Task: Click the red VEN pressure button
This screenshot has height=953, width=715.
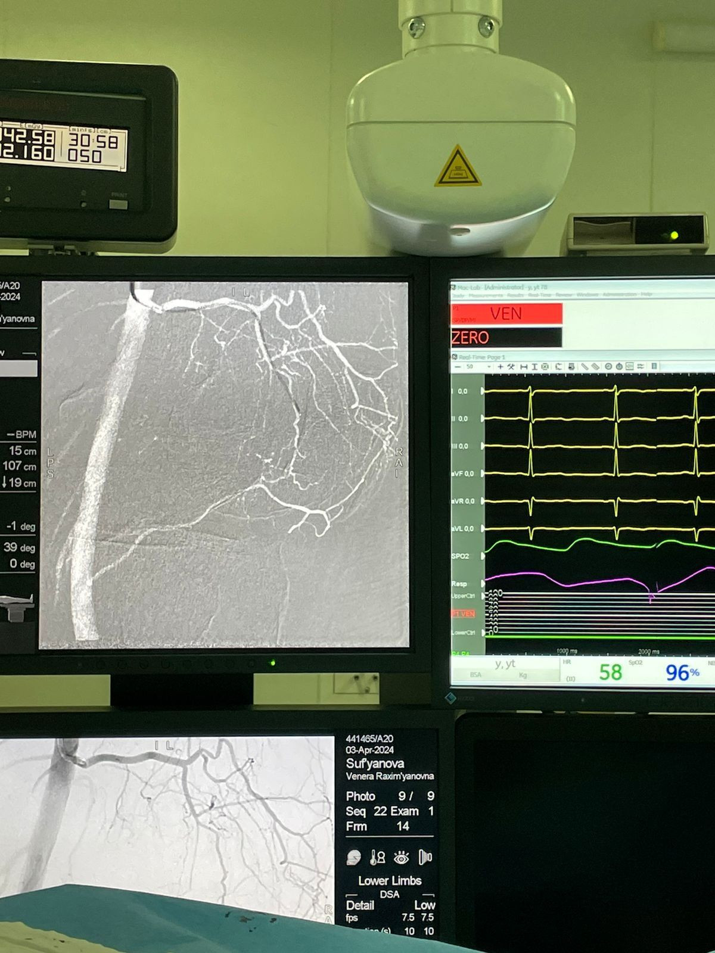Action: (x=506, y=313)
